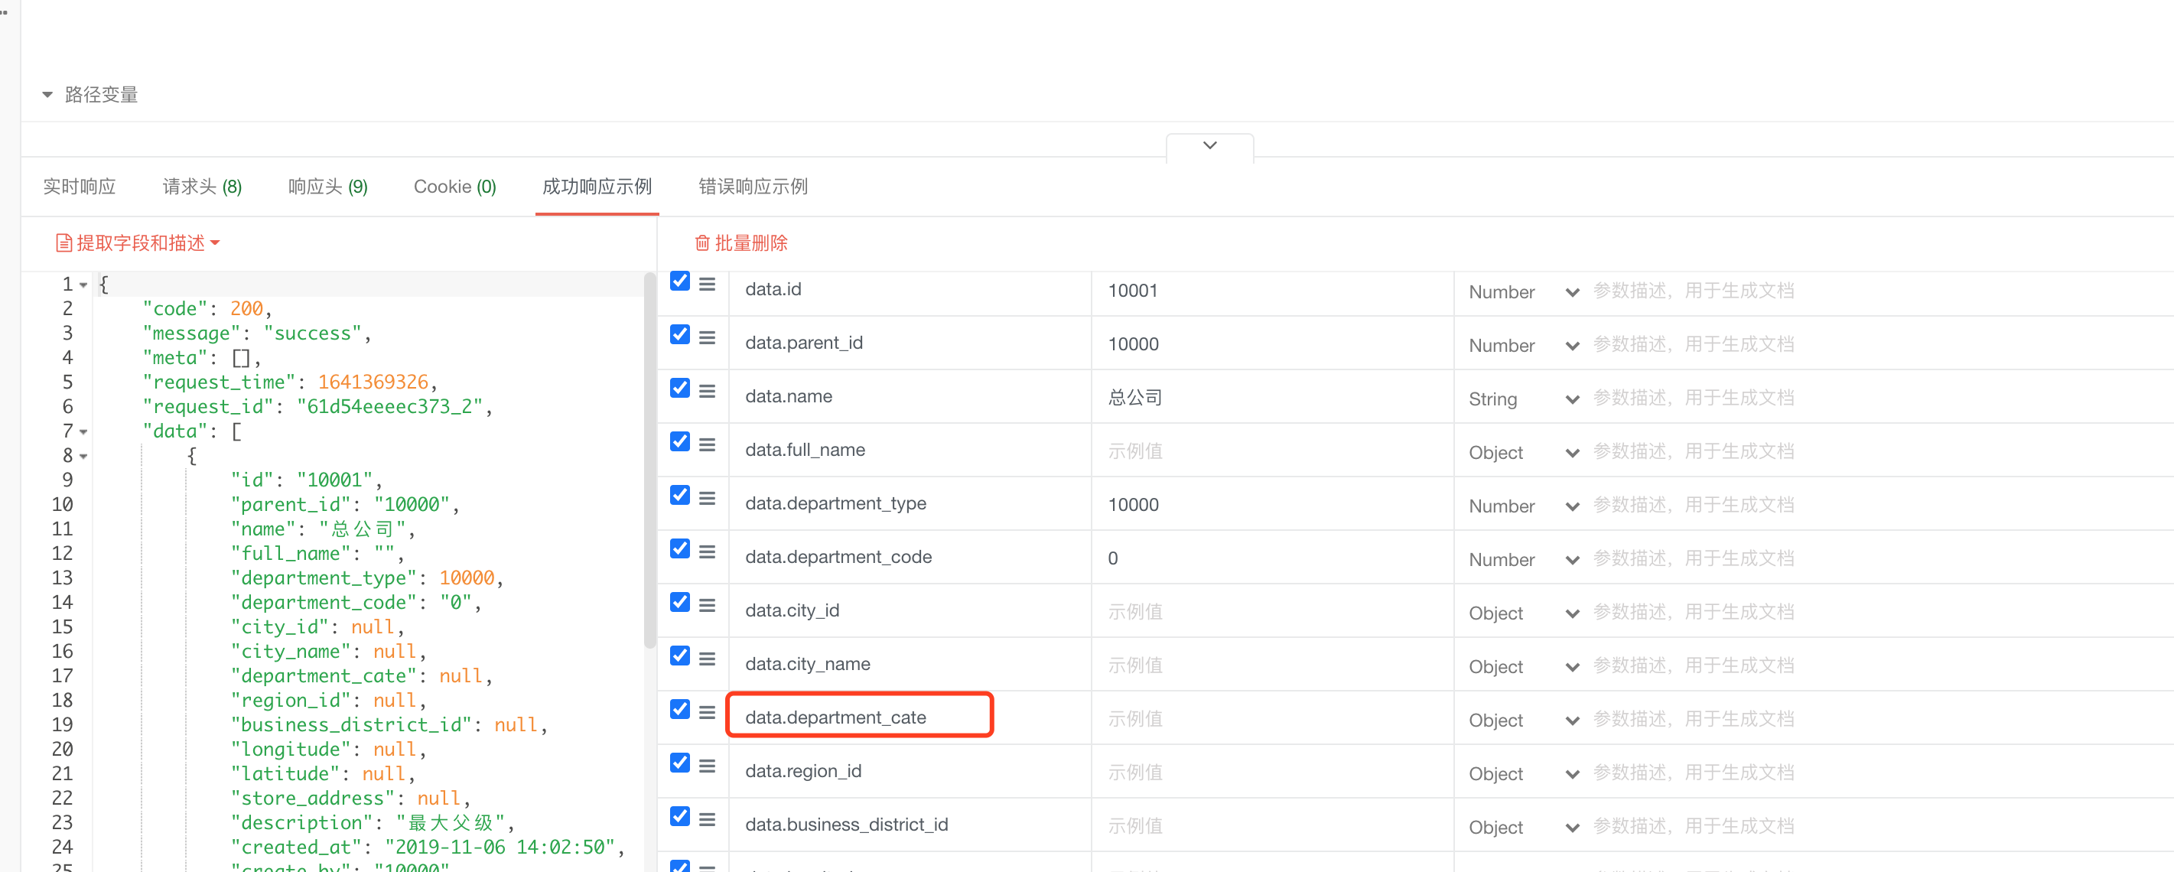Uncheck the data.department_code row checkbox
Viewport: 2174px width, 872px height.
point(680,548)
